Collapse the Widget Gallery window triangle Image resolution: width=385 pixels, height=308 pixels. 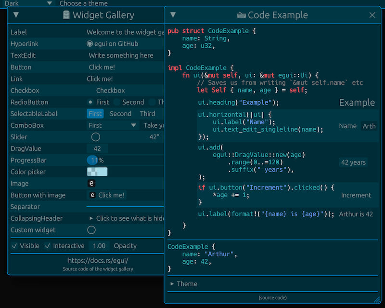[x=16, y=15]
